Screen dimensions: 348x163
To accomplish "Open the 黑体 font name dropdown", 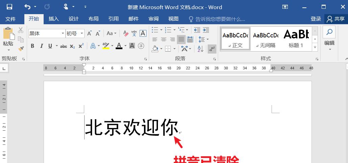I will coord(63,34).
